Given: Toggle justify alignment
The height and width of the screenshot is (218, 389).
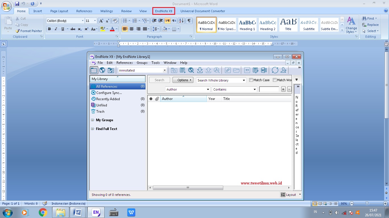Looking at the screenshot, I should (x=145, y=29).
